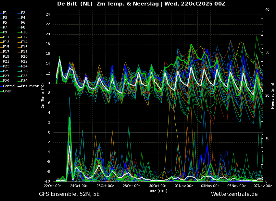This screenshot has height=201, width=276.
Task: Click the GFS Ensemble, 52N, 5E caption
Action: coord(69,194)
